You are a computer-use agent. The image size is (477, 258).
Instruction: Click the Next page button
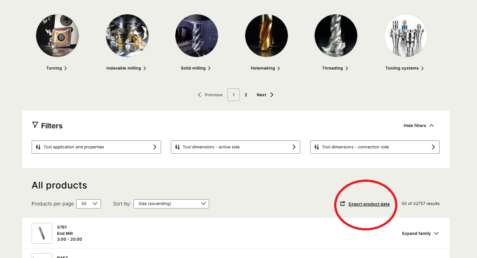(265, 95)
